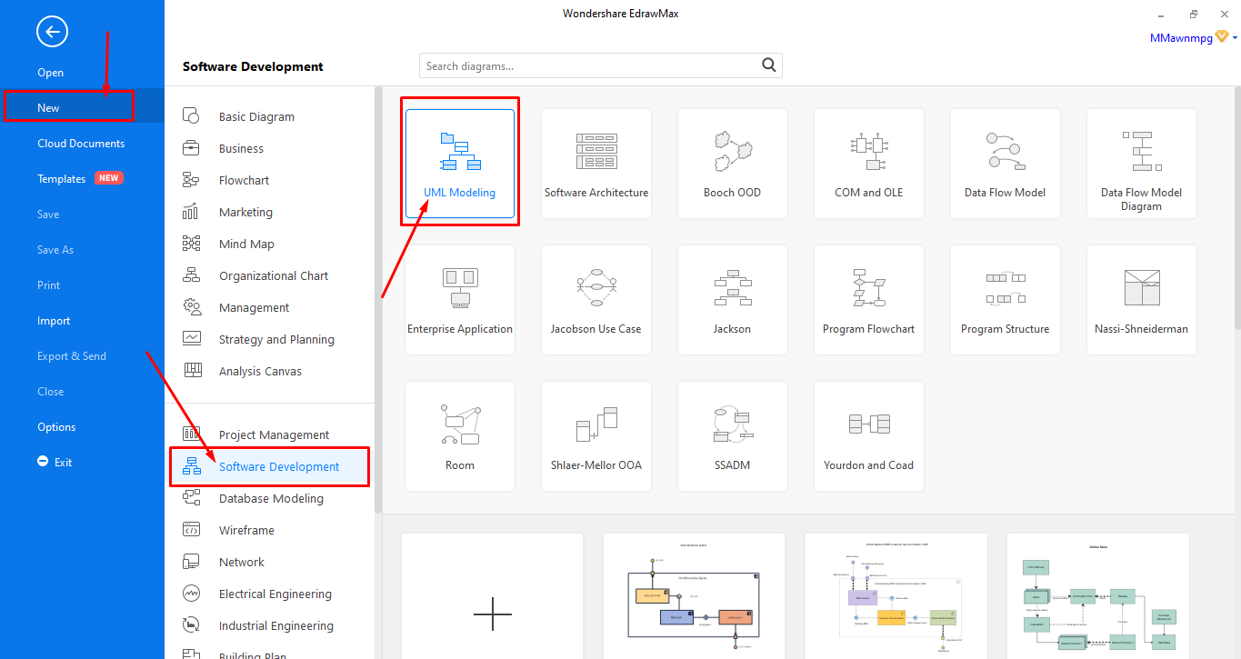Select the Nassi-Shneiderman diagram type
The height and width of the screenshot is (659, 1241).
[x=1142, y=300]
